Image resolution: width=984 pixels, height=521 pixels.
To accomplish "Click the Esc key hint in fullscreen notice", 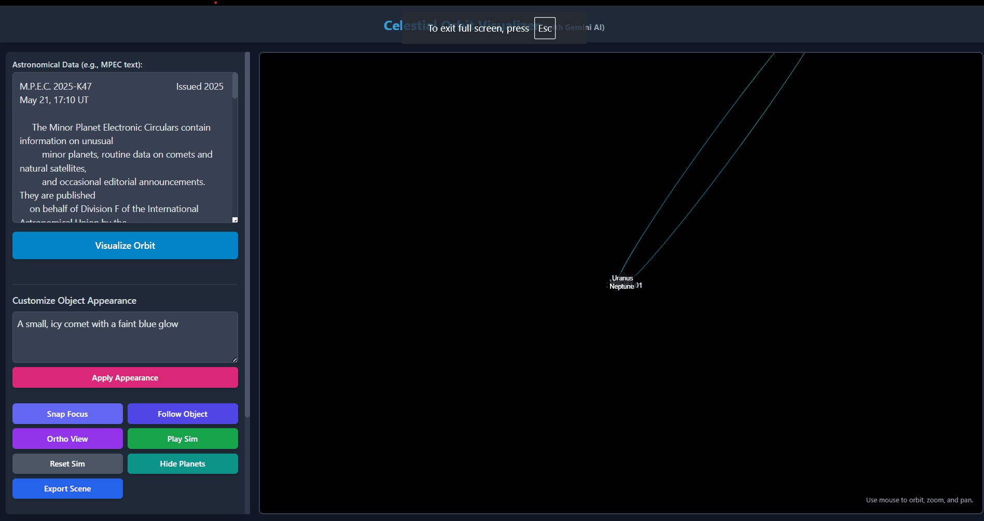I will tap(545, 29).
